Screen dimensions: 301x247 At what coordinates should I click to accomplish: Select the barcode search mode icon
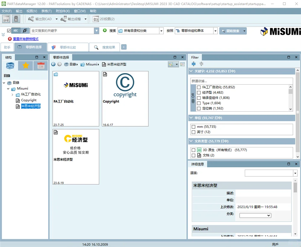25,30
